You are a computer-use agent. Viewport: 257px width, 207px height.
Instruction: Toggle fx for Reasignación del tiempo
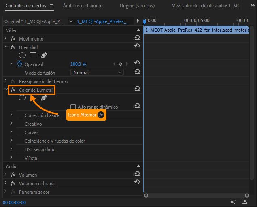13,81
